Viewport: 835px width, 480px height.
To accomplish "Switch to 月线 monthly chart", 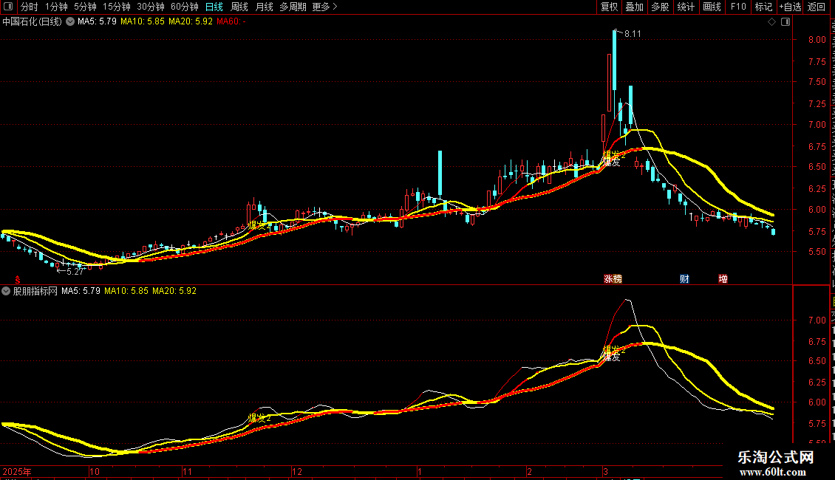I will tap(264, 7).
